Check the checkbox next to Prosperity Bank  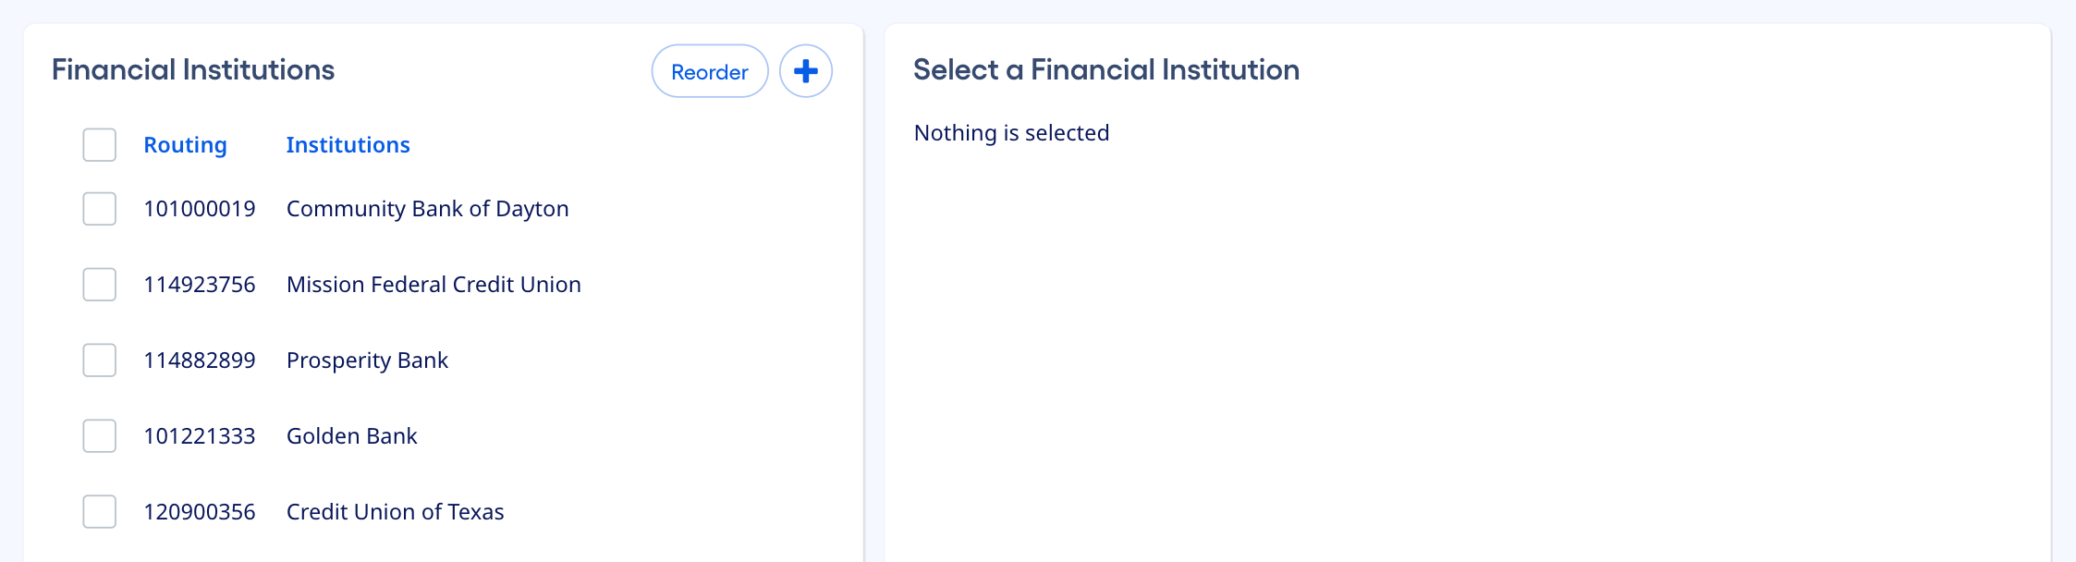point(99,360)
